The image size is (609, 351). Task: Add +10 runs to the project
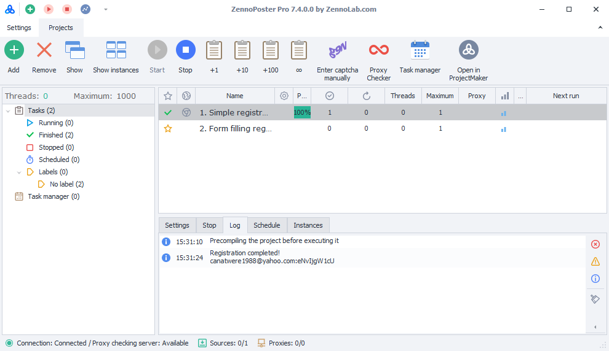242,50
